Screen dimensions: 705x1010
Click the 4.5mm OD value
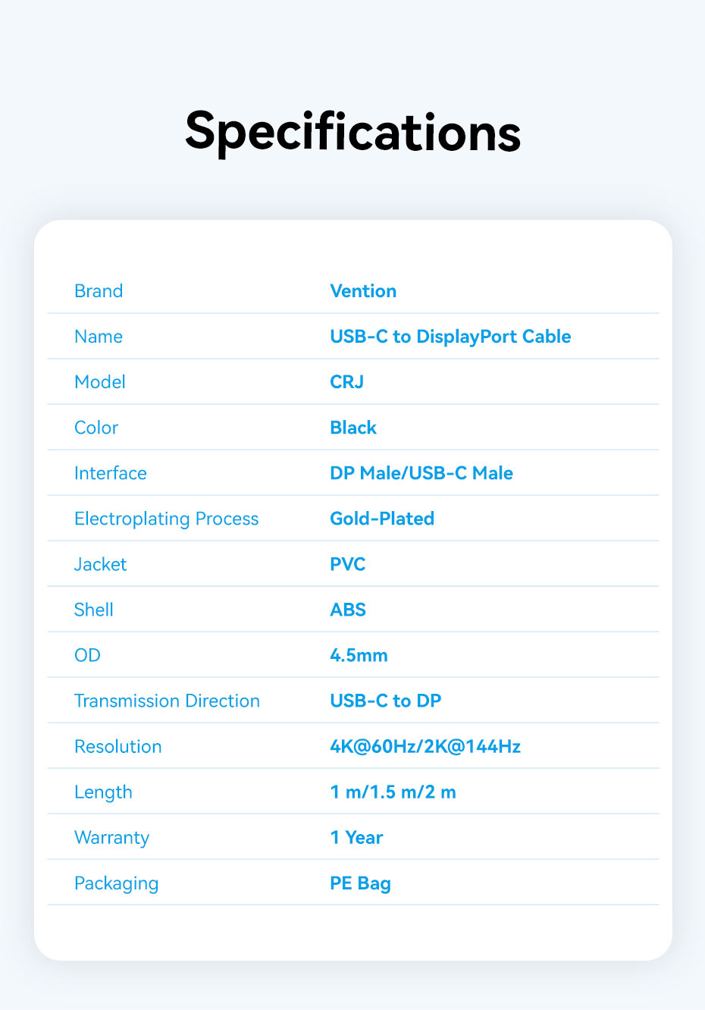coord(359,655)
